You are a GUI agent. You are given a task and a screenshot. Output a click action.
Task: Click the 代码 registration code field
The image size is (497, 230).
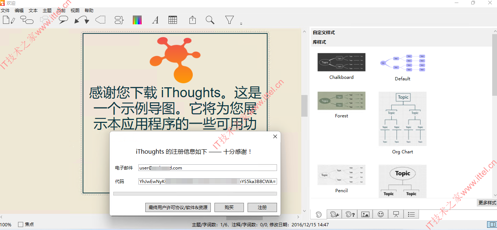pyautogui.click(x=207, y=182)
